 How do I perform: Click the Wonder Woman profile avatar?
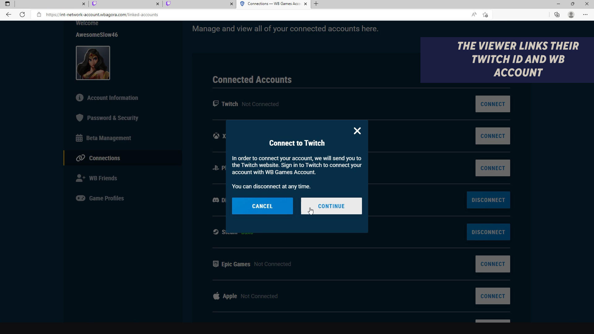(93, 63)
